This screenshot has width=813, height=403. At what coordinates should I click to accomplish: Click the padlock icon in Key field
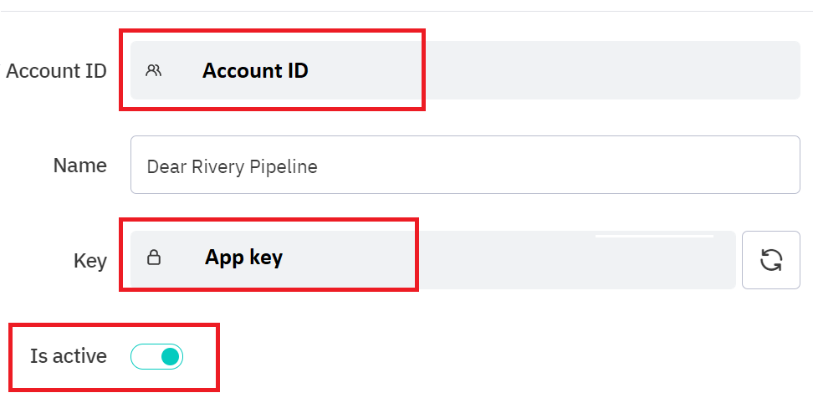tap(154, 258)
